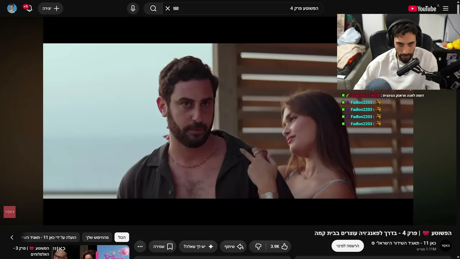The image size is (460, 259).
Task: Start voice search with the microphone
Action: (133, 8)
